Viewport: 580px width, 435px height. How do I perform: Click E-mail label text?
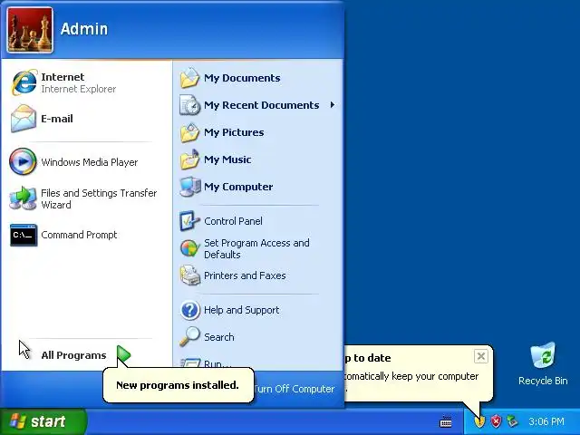pyautogui.click(x=57, y=119)
